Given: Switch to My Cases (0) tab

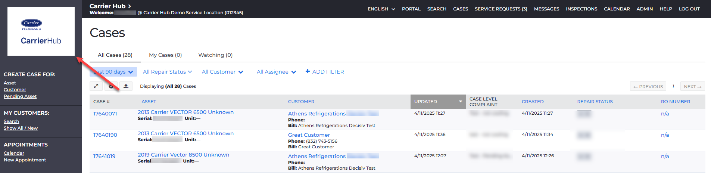Looking at the screenshot, I should point(165,55).
